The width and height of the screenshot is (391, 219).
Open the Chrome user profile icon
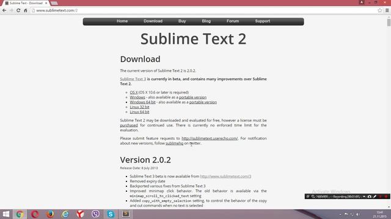click(x=362, y=2)
